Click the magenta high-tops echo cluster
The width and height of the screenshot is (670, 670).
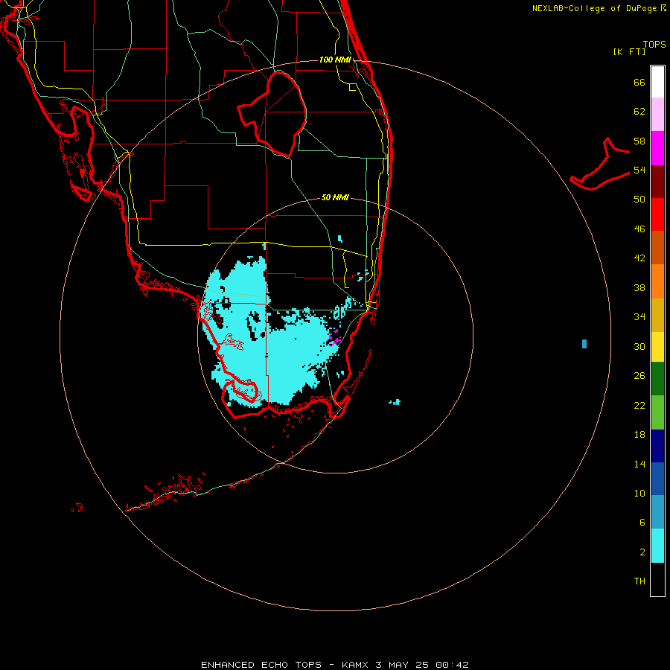[x=334, y=337]
